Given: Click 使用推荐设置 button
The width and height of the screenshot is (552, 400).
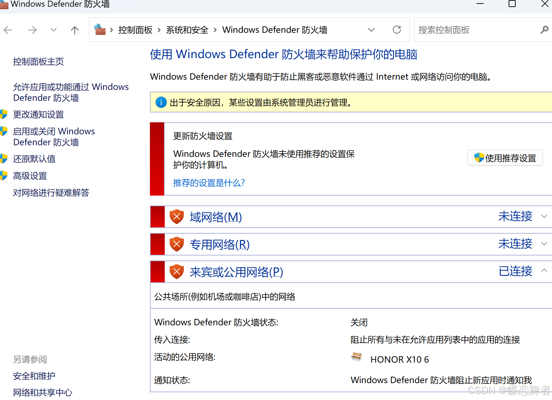Looking at the screenshot, I should pyautogui.click(x=505, y=158).
